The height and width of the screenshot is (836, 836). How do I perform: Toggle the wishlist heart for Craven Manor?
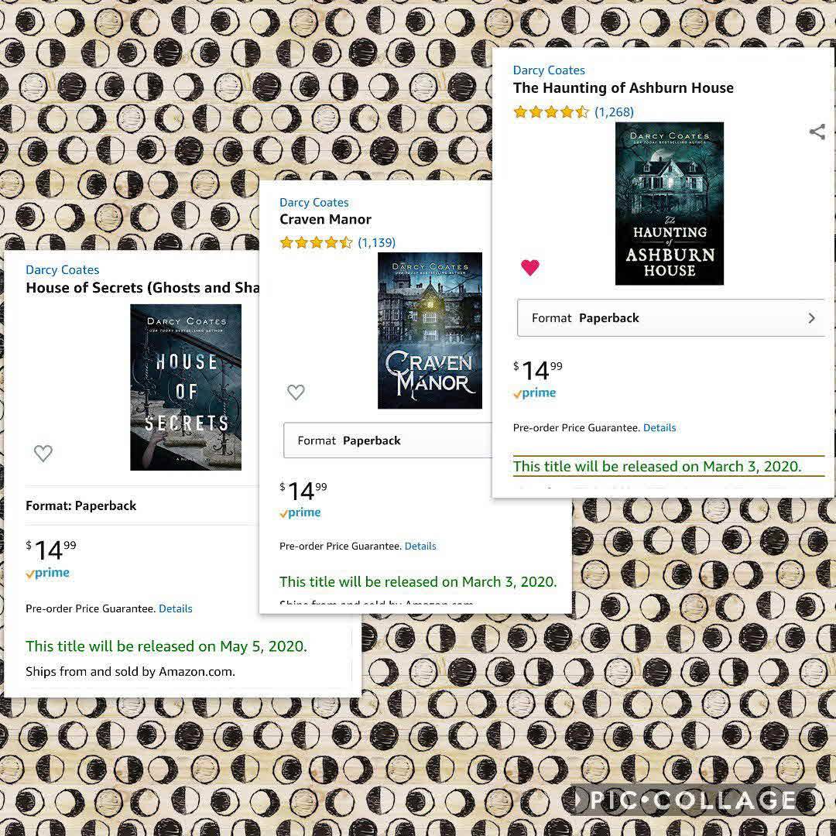pyautogui.click(x=296, y=392)
